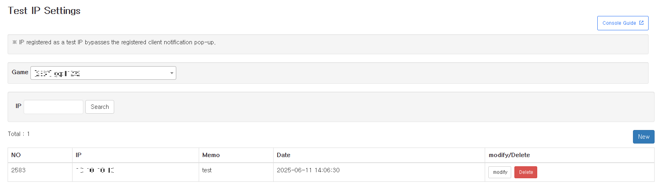
Task: Click the IP column header in table
Action: coord(79,155)
